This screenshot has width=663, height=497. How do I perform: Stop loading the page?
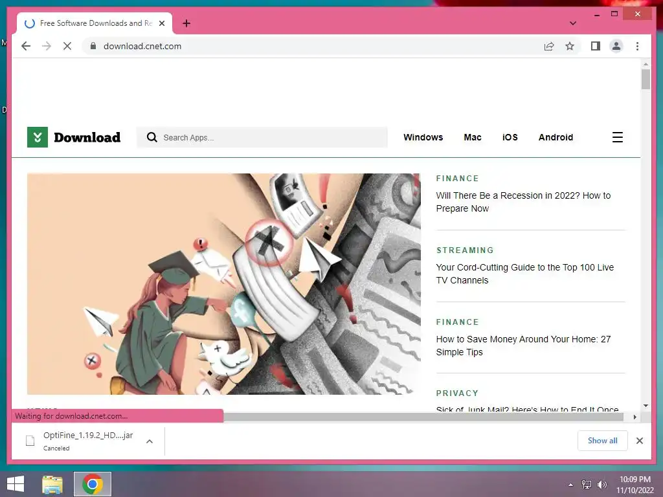click(x=67, y=46)
